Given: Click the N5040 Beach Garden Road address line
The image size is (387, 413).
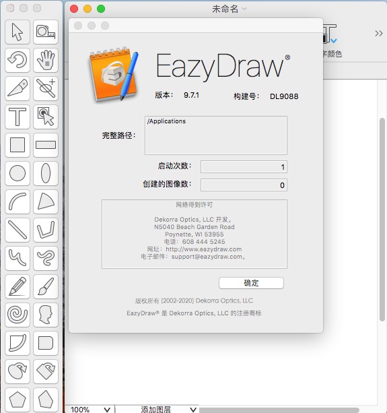Looking at the screenshot, I should coord(194,227).
